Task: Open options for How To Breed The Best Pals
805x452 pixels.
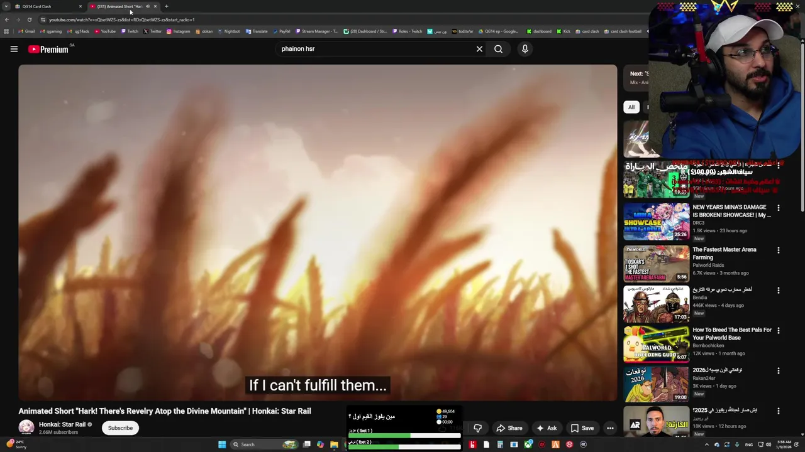Action: point(778,330)
